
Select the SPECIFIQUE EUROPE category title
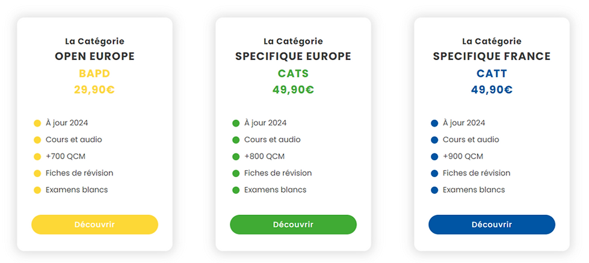click(294, 56)
